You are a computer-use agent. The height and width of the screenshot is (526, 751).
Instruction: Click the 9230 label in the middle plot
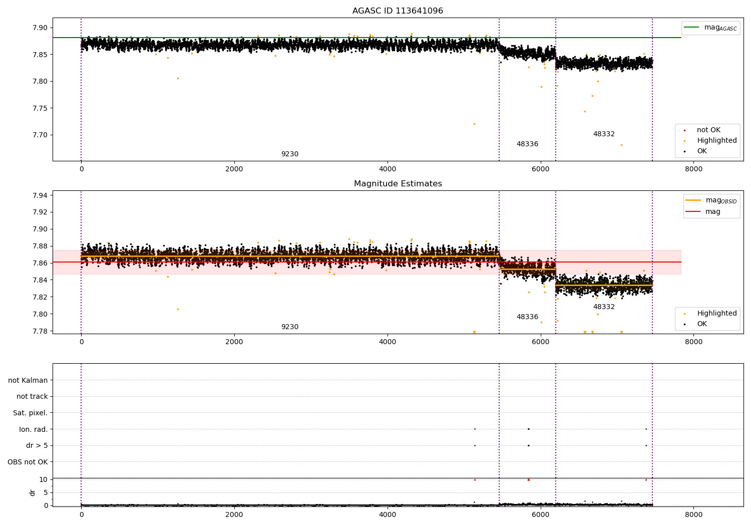pos(289,327)
